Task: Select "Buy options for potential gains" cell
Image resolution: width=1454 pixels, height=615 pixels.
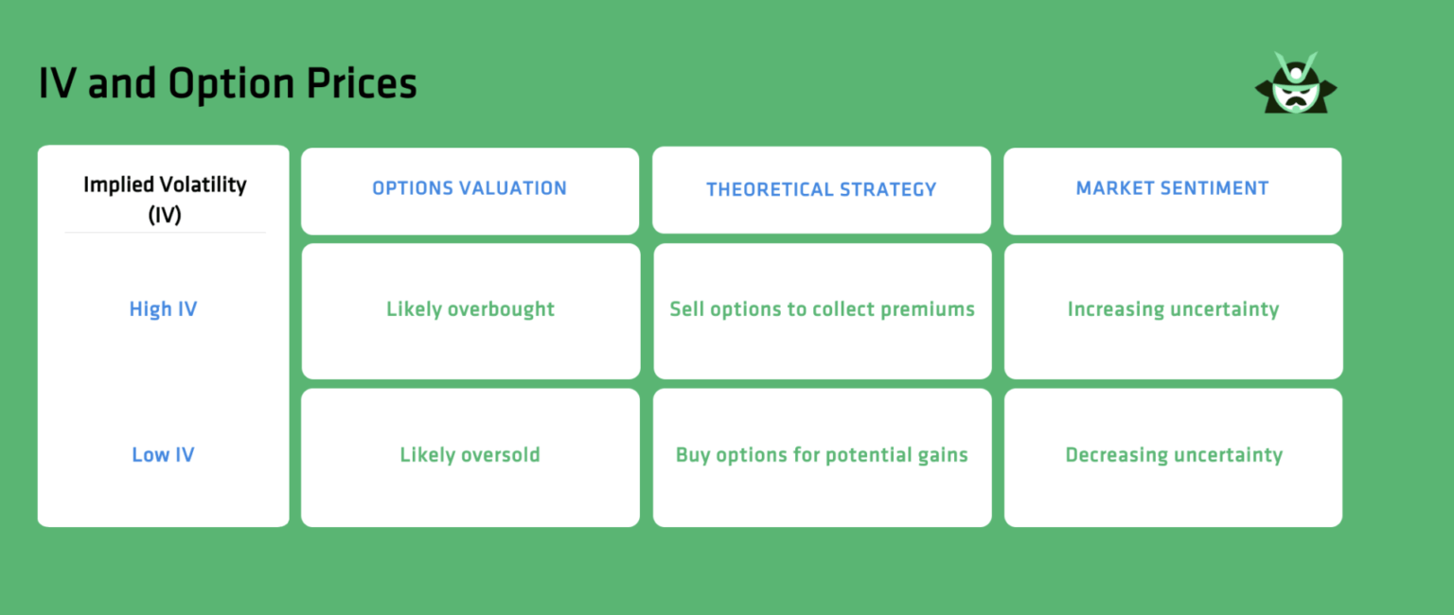Action: [x=822, y=455]
